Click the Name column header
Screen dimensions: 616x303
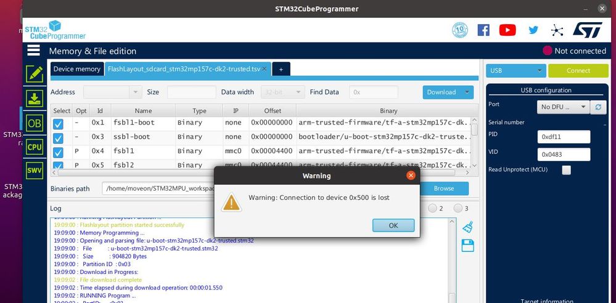click(143, 111)
